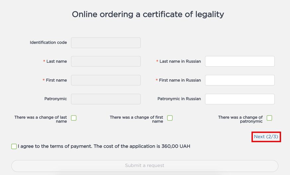Click the greyed-out Patronymic input box
The image size is (290, 175).
tap(106, 99)
